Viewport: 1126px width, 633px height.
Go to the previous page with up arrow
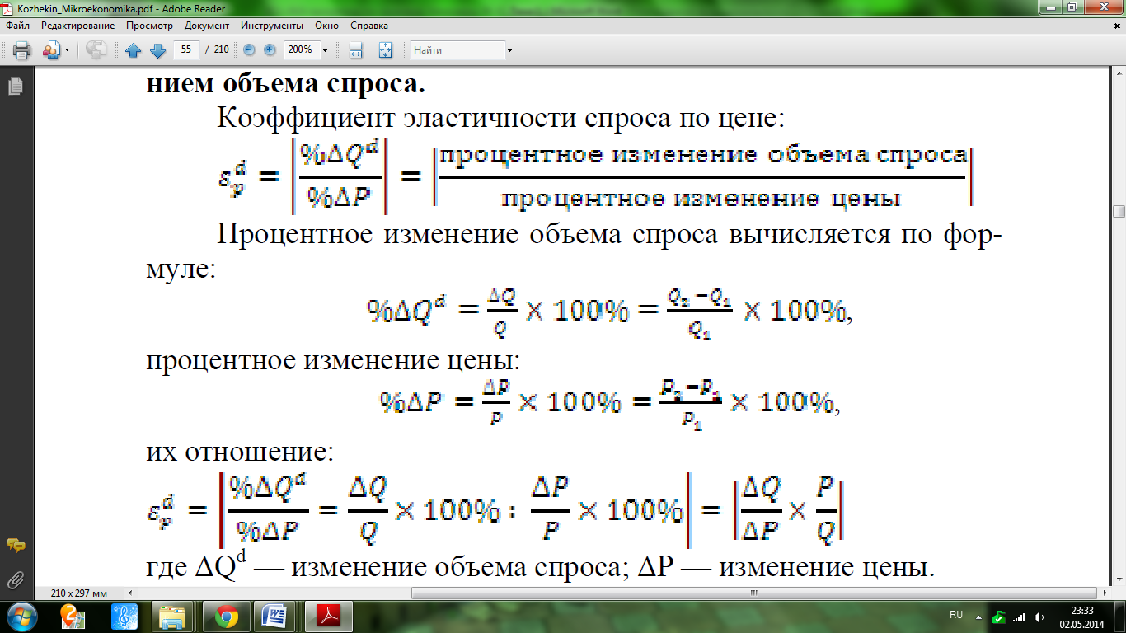point(134,50)
